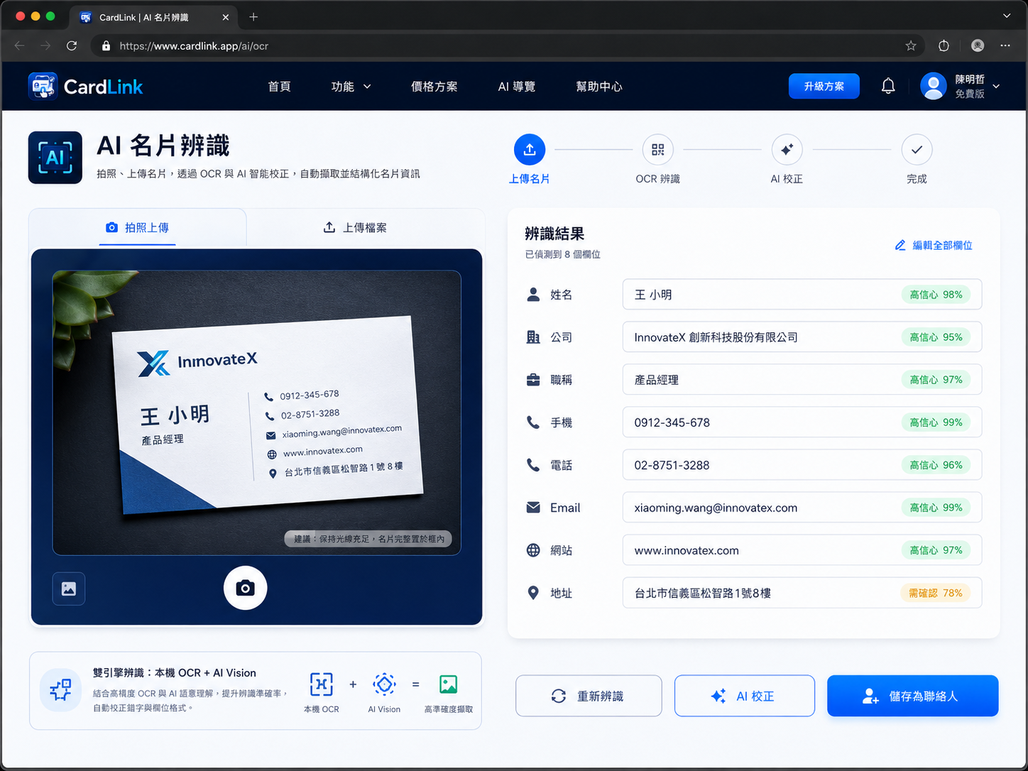Select the AI 校正 step icon
1028x771 pixels.
[787, 150]
